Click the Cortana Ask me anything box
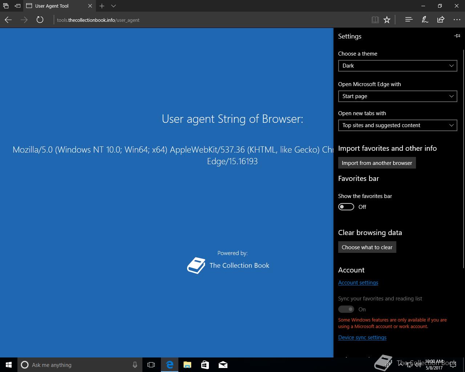Screen dimensions: 465x372 80,365
